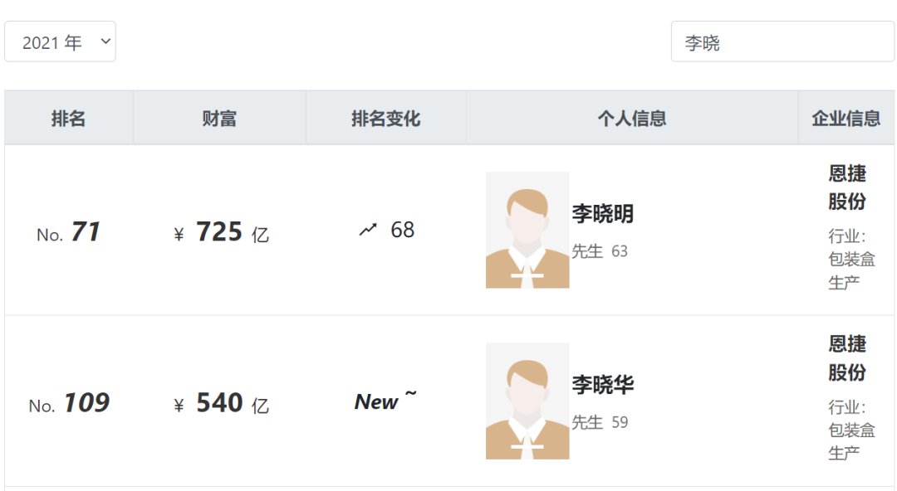Click the rising trend arrow icon

[x=368, y=230]
